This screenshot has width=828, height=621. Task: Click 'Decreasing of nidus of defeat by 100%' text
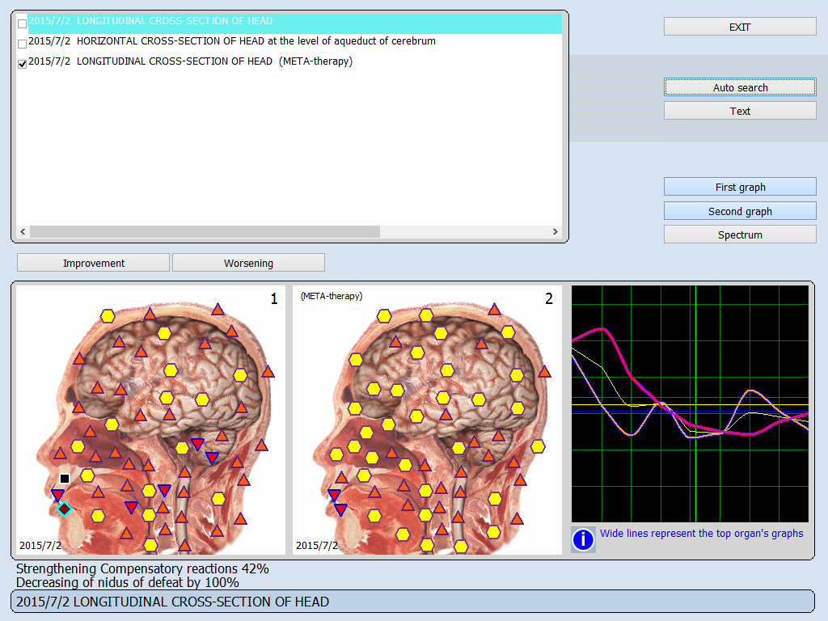click(x=127, y=582)
